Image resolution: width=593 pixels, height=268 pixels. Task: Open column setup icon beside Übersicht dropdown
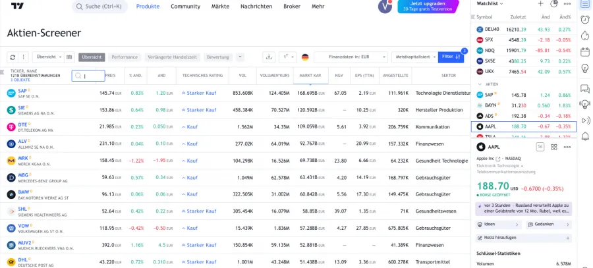(69, 57)
